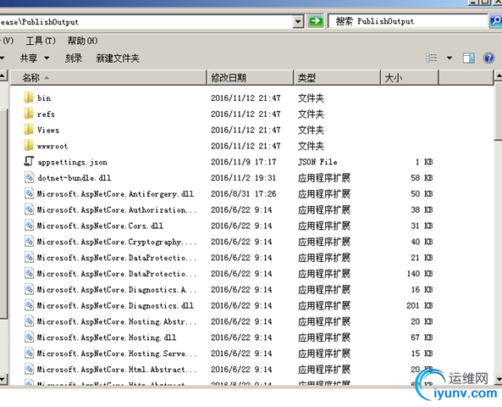502x407 pixels.
Task: Click the 搜索 PublishOutput search box
Action: pos(409,21)
